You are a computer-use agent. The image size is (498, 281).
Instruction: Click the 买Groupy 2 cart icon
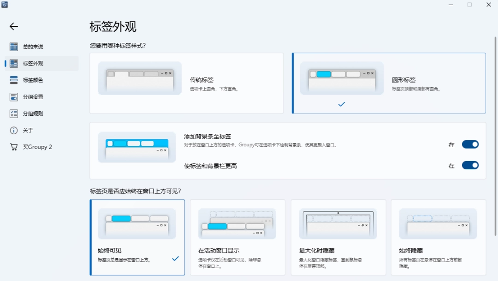(x=14, y=147)
